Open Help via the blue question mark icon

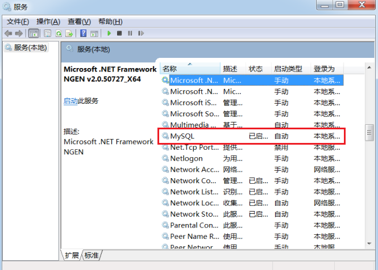83,33
